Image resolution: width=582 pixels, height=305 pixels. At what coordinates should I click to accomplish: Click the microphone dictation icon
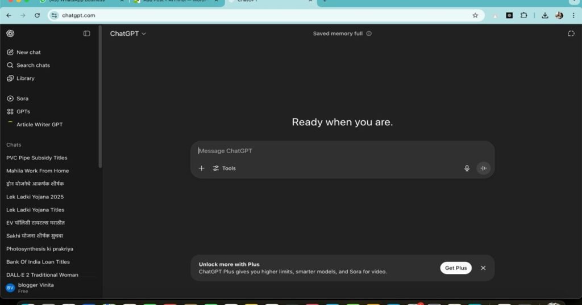pyautogui.click(x=467, y=168)
